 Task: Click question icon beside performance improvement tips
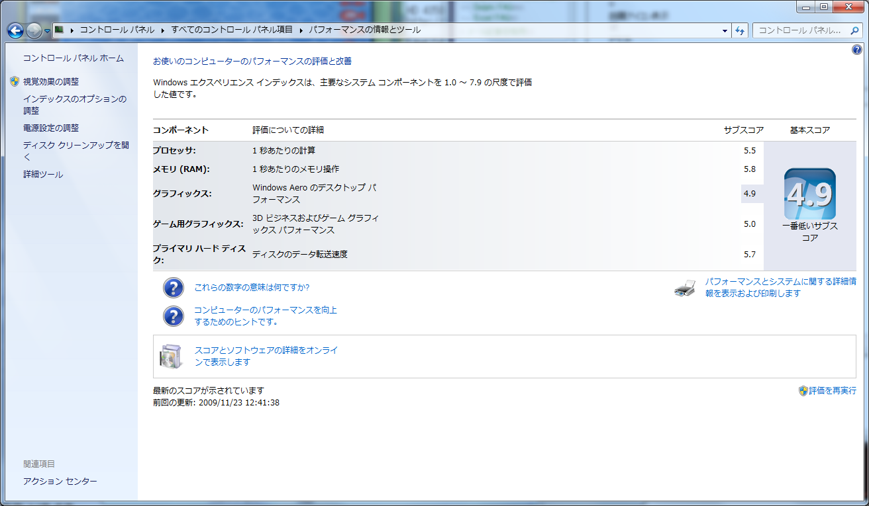point(173,316)
